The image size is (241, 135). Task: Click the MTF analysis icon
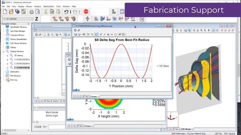pyautogui.click(x=108, y=19)
